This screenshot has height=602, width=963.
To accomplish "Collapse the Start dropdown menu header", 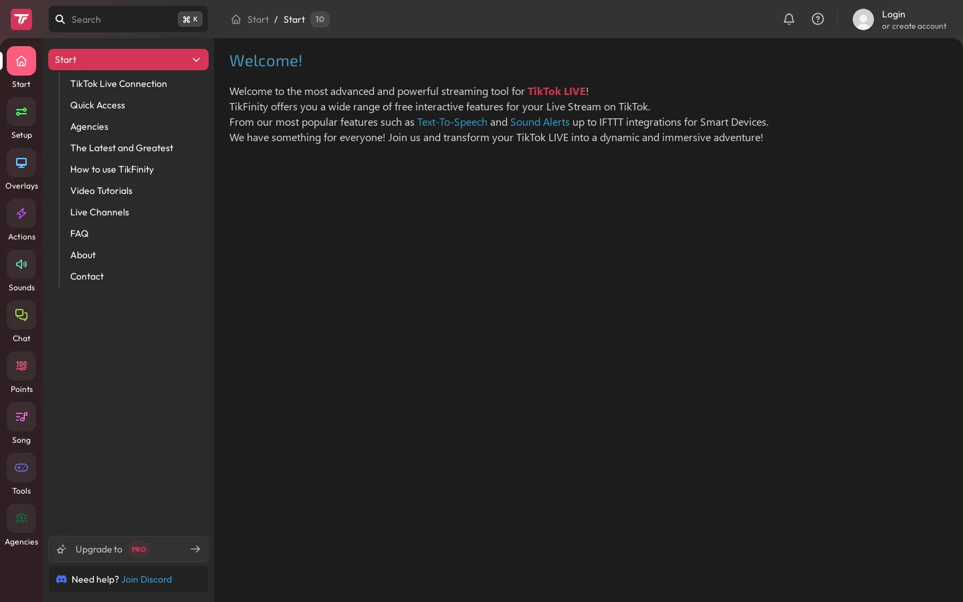I will tap(128, 60).
